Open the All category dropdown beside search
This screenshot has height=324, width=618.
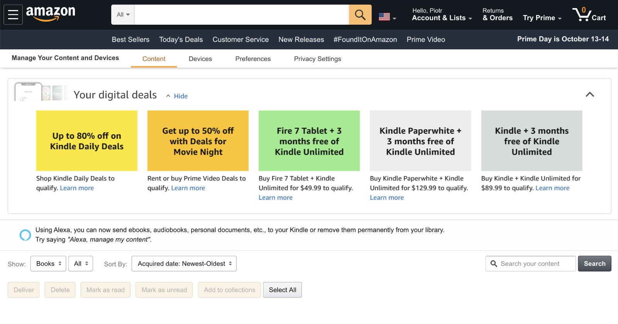coord(122,14)
